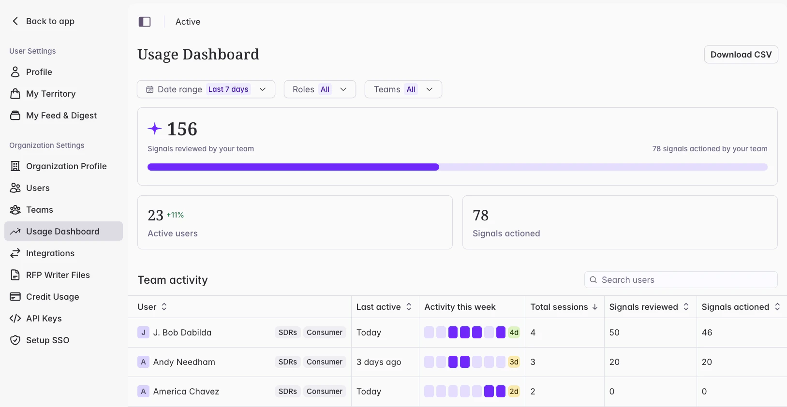Sort table by Signals reviewed column
This screenshot has height=407, width=787.
[x=686, y=306]
